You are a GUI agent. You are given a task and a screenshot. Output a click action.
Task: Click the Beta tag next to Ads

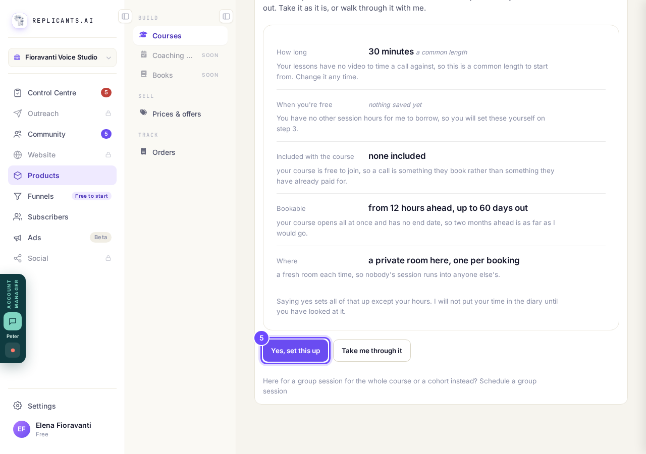(101, 238)
